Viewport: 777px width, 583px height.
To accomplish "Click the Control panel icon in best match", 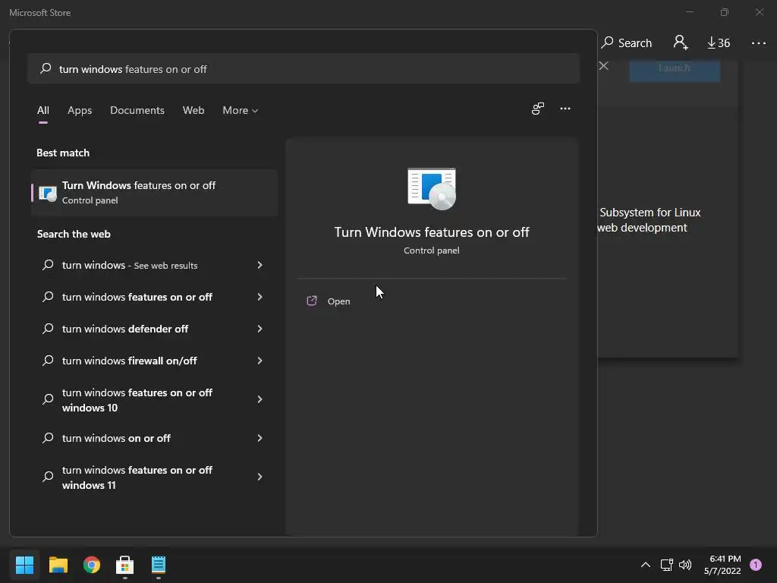I will point(48,193).
